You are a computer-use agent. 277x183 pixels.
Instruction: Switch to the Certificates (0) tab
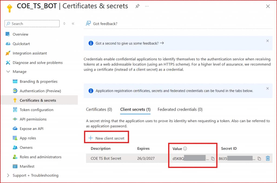tap(99, 109)
